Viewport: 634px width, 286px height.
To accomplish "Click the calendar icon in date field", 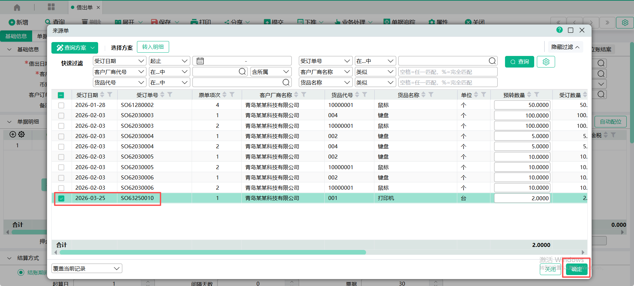I will pyautogui.click(x=200, y=61).
